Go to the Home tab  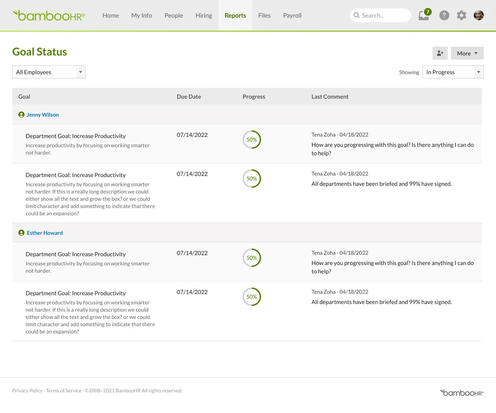(x=111, y=15)
